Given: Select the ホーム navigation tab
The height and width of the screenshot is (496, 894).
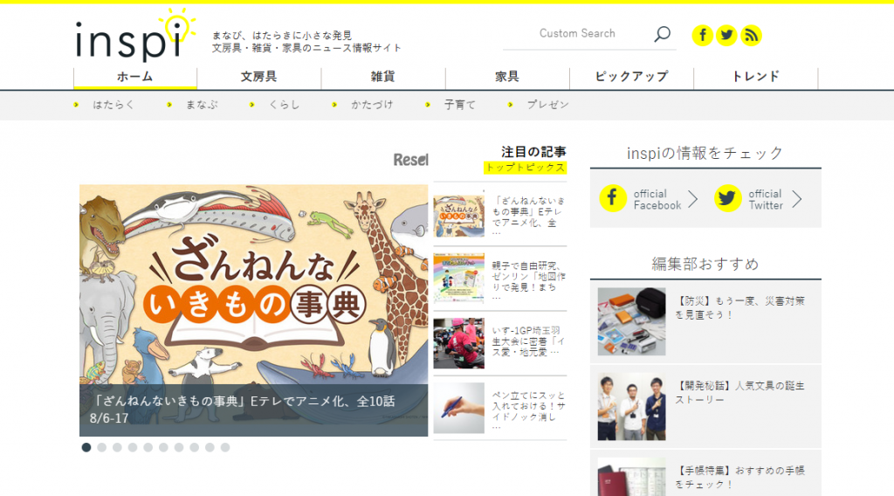Looking at the screenshot, I should (x=135, y=77).
